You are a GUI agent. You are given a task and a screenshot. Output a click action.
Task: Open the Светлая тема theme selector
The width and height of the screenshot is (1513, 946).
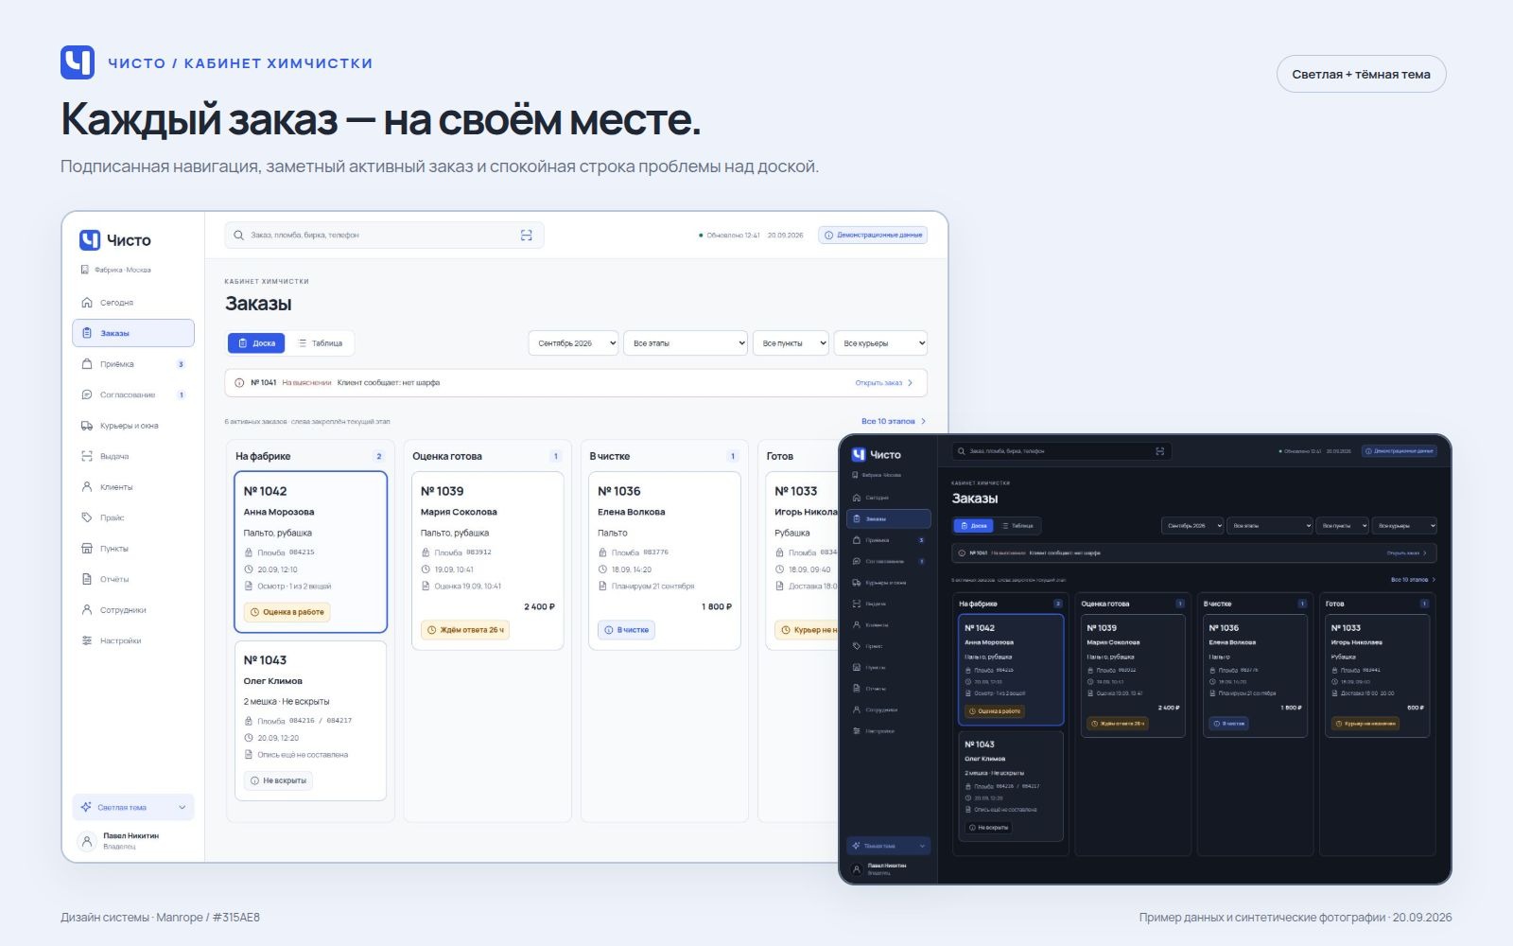tap(133, 807)
